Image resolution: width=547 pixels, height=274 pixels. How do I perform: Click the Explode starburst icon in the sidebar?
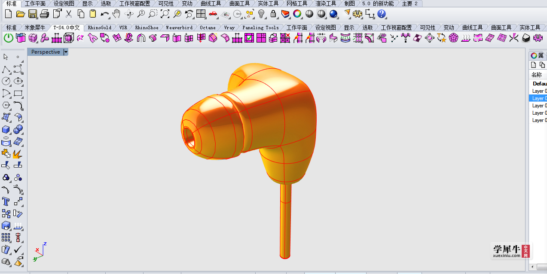[x=18, y=153]
